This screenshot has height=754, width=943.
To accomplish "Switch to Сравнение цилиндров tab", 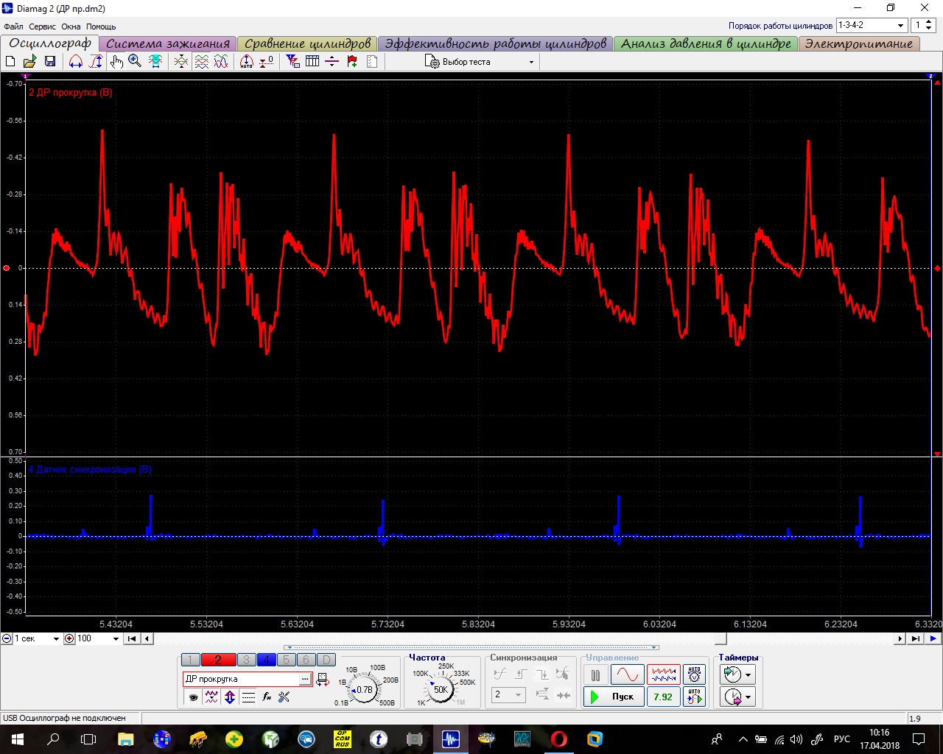I will [307, 43].
